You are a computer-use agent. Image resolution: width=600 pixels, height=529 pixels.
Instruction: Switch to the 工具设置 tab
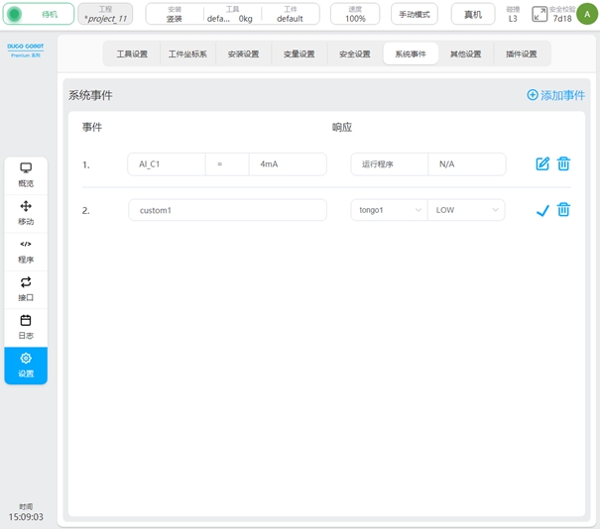click(132, 54)
